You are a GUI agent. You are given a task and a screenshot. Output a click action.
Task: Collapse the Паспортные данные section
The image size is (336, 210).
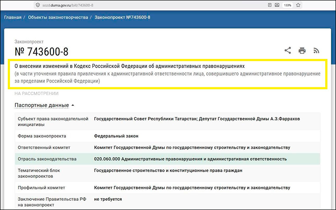42,105
